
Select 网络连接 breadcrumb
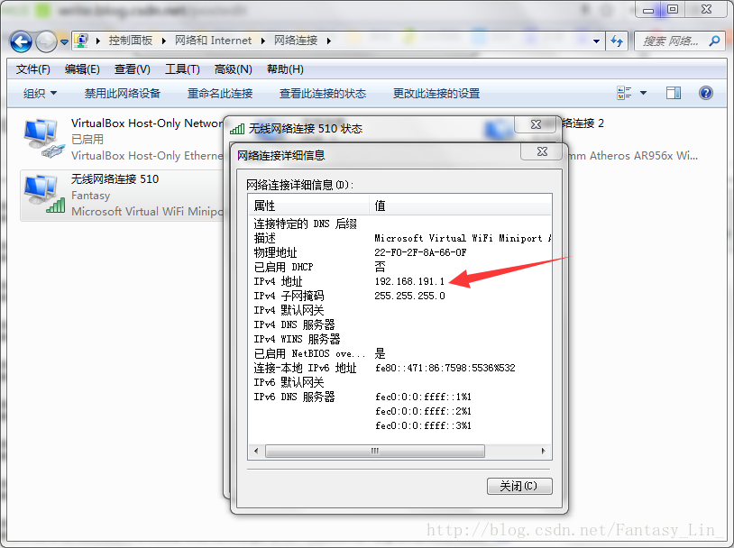[x=296, y=41]
